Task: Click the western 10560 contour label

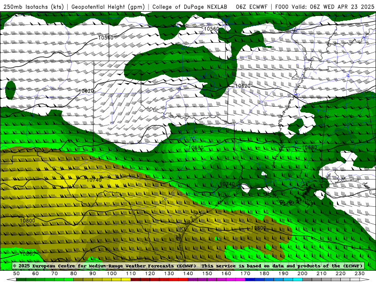Action: point(106,38)
